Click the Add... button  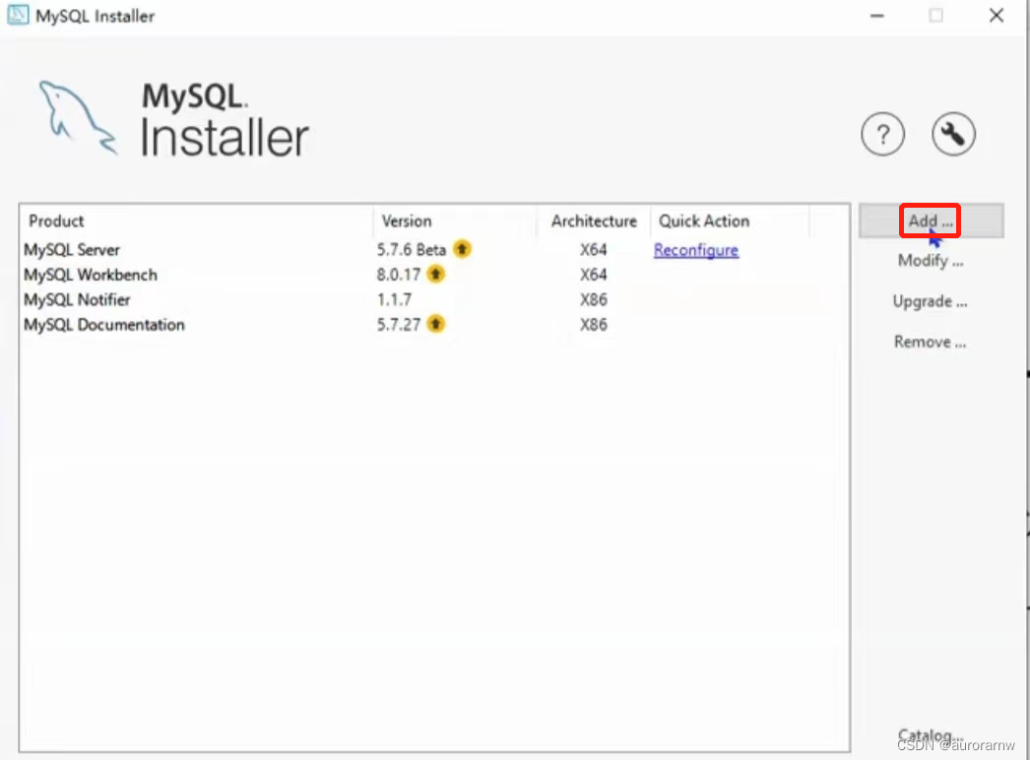[x=931, y=221]
